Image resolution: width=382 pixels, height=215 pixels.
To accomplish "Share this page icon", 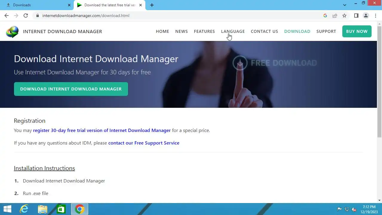I will (x=335, y=16).
